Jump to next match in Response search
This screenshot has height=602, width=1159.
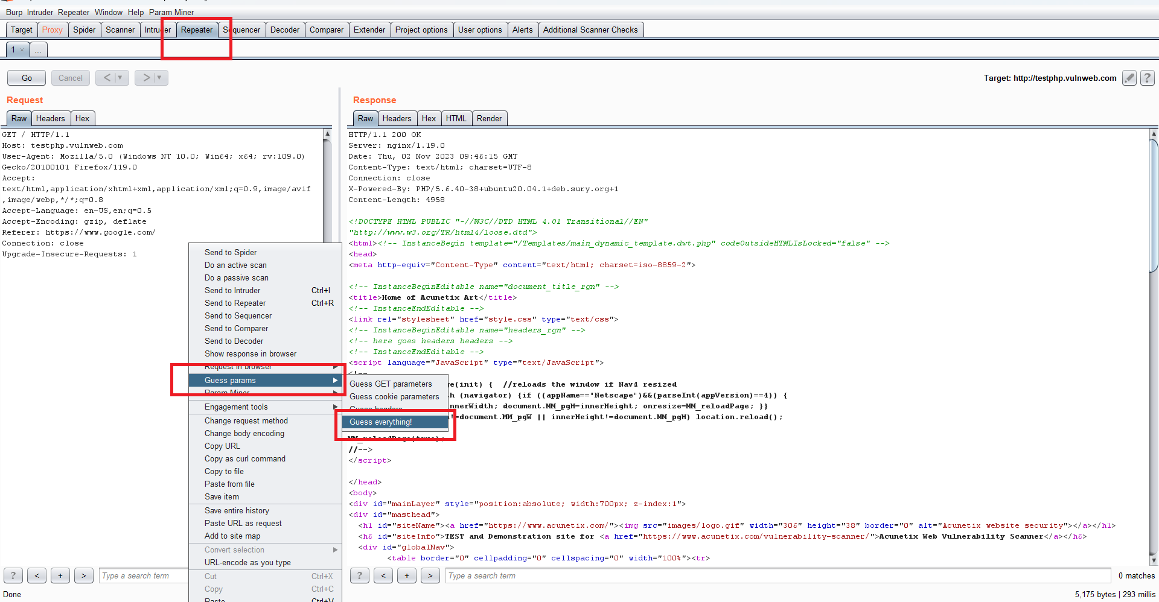point(430,575)
